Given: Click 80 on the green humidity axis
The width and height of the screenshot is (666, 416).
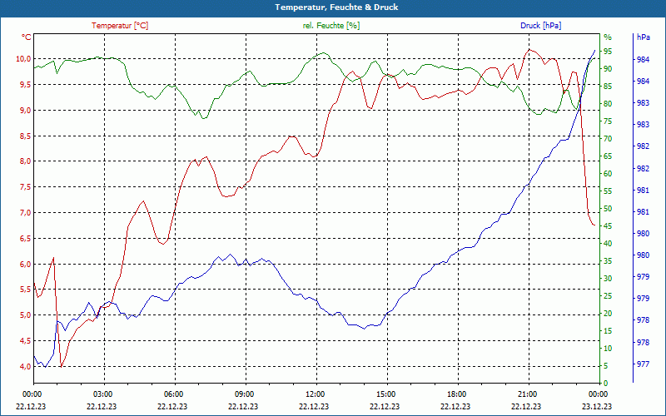Looking at the screenshot, I should point(608,103).
